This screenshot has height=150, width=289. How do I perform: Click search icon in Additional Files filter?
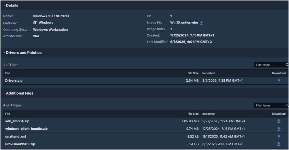pos(287,105)
